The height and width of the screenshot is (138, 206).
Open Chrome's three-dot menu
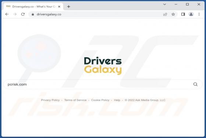(x=199, y=14)
